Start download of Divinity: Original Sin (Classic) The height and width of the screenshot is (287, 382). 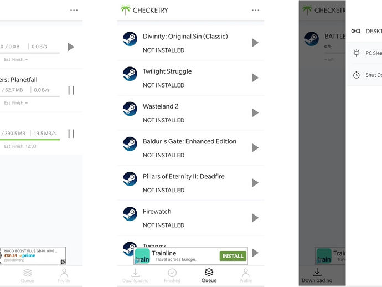255,43
